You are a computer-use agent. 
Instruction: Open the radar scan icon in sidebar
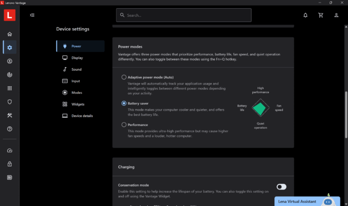coord(10,75)
